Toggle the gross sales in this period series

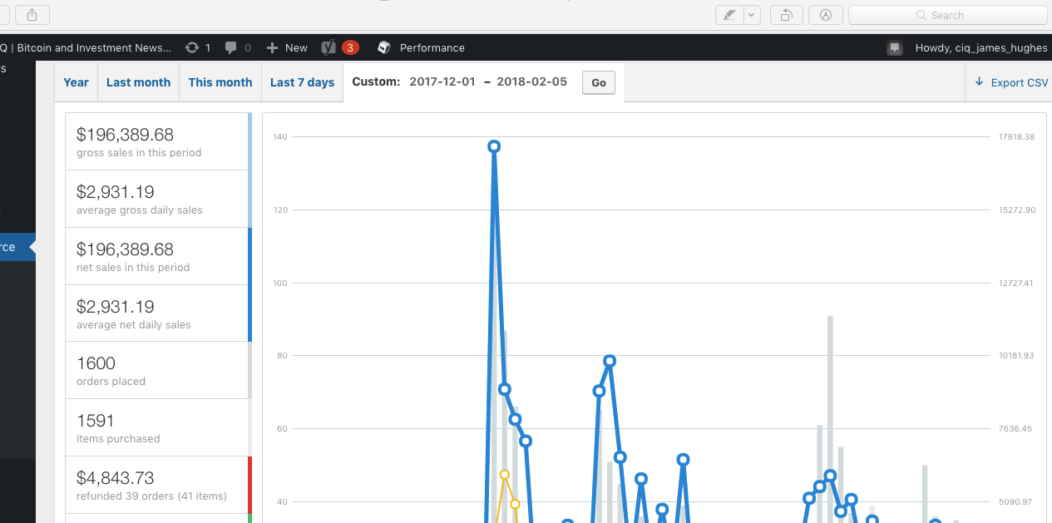pos(157,141)
